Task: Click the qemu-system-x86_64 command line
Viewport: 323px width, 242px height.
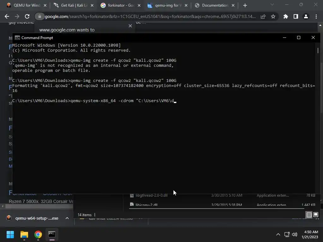Action: 94,101
